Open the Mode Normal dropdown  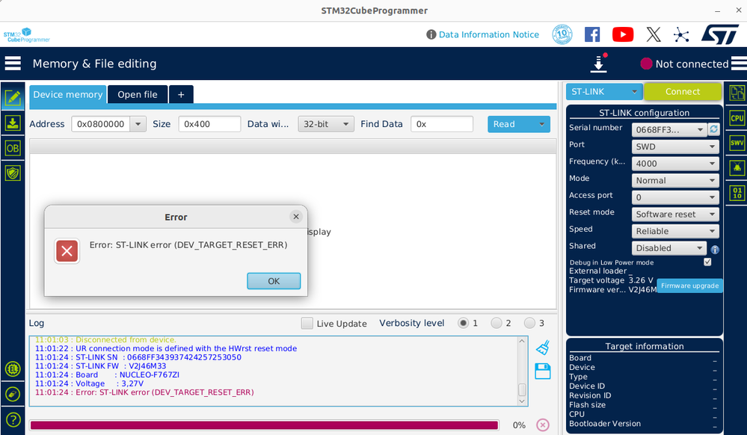point(675,180)
